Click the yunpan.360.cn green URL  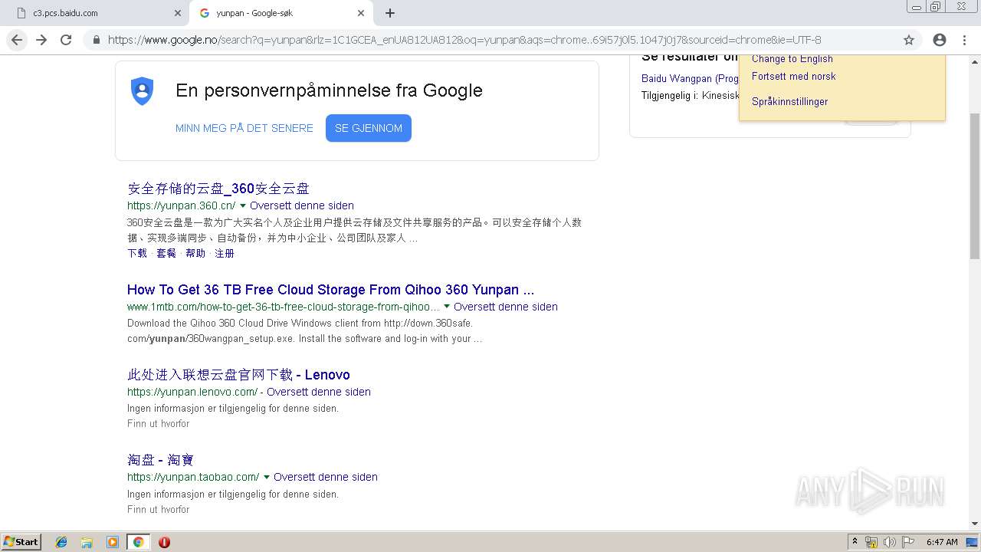182,205
